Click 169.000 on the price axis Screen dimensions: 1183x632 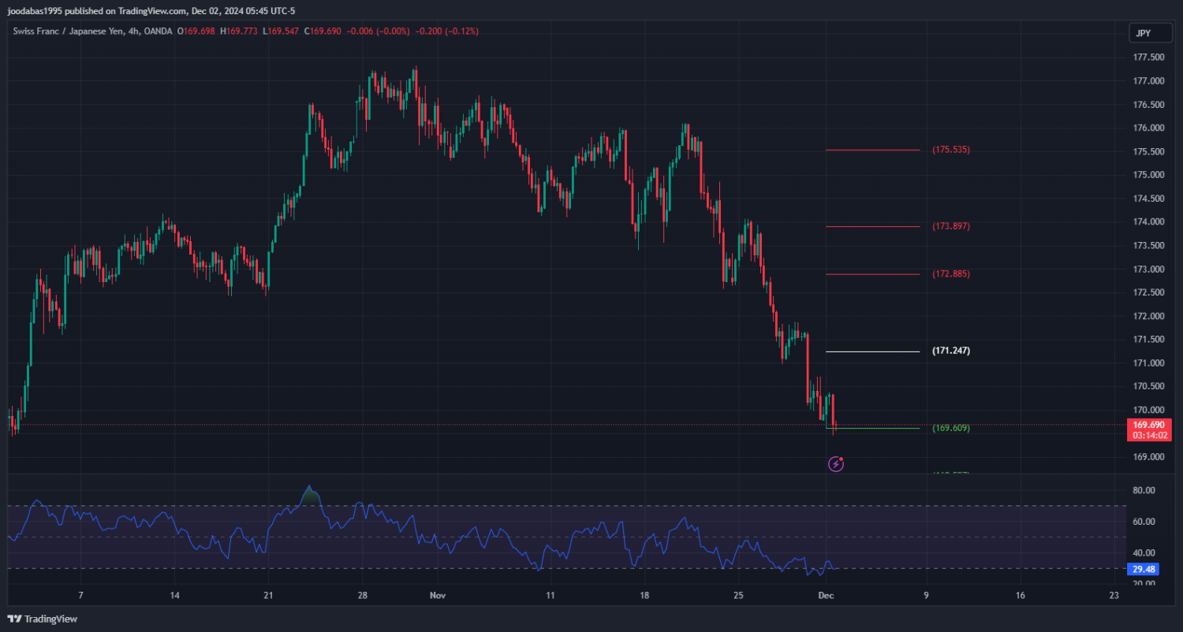[1149, 457]
